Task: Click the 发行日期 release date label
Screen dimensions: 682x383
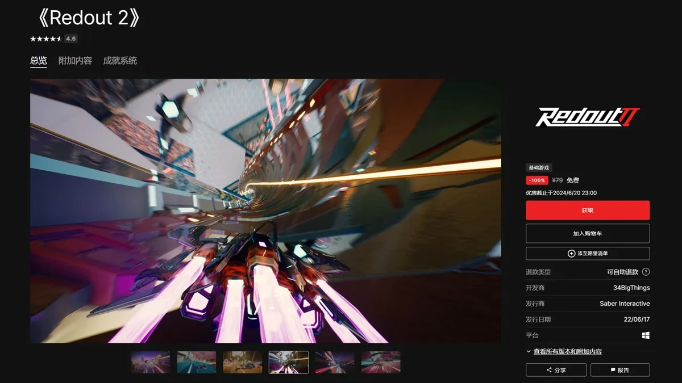Action: coord(538,319)
